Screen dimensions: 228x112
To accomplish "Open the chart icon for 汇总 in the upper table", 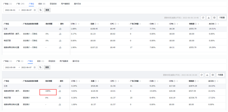I will coord(60,29).
